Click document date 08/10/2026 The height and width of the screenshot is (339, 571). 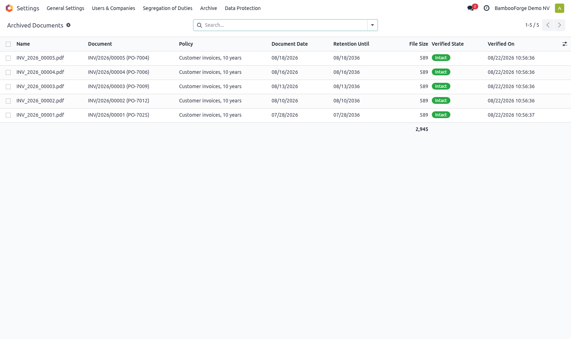[x=285, y=101]
